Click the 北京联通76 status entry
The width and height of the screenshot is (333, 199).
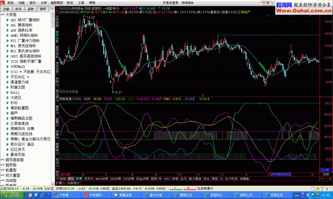click(x=205, y=189)
